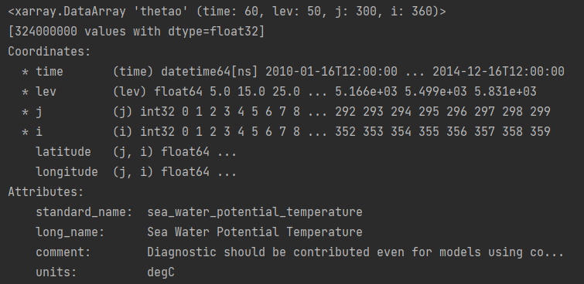
Task: Click the asterisk before the time coordinate
Action: (x=25, y=72)
